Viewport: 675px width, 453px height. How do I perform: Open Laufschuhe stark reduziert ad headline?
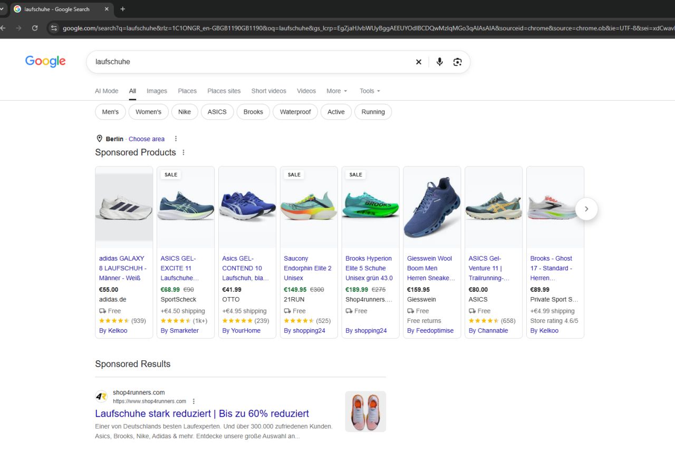point(202,413)
